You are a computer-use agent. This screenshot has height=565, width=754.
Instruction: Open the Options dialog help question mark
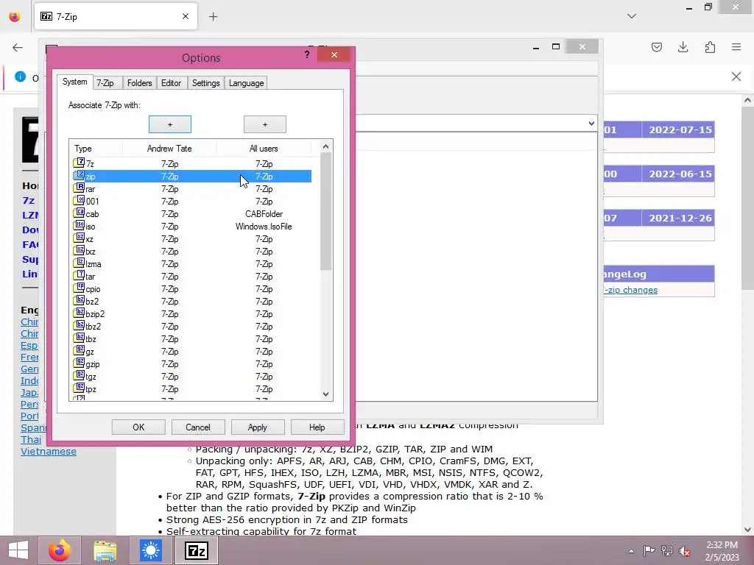point(307,54)
